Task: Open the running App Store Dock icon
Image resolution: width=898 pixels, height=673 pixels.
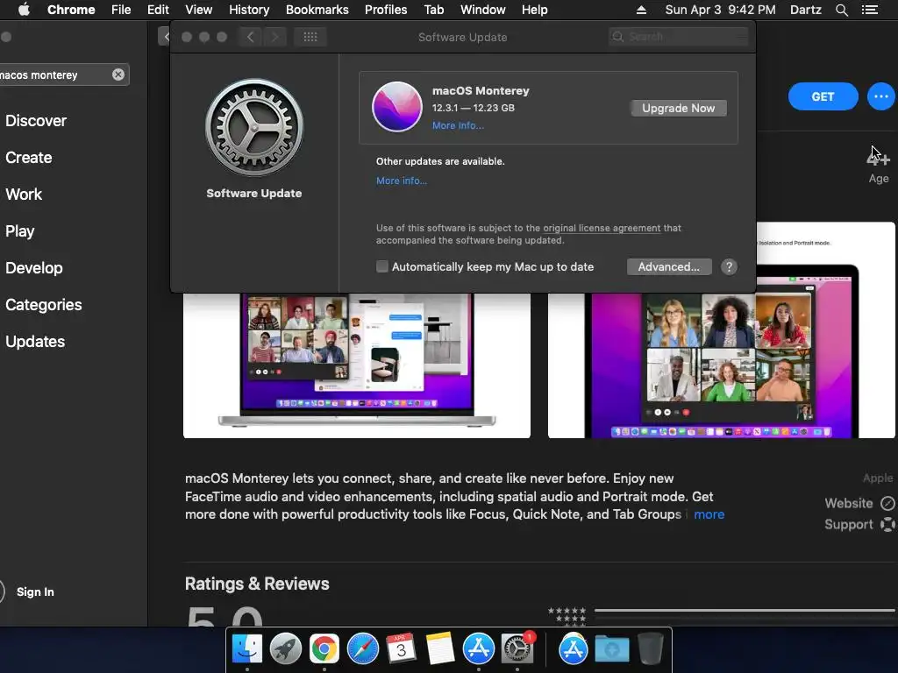Action: tap(478, 648)
